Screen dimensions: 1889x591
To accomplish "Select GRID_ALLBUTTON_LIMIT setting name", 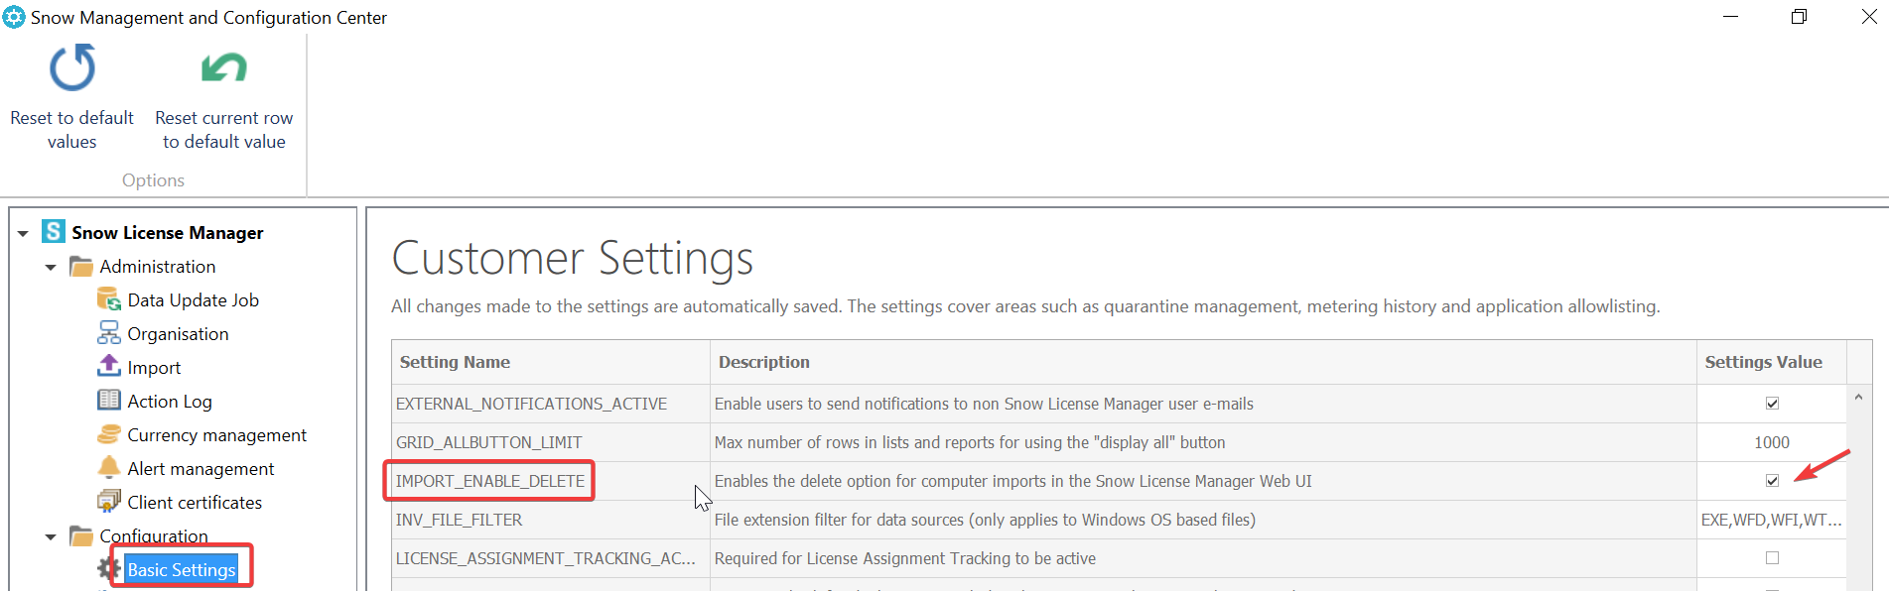I will pyautogui.click(x=488, y=442).
